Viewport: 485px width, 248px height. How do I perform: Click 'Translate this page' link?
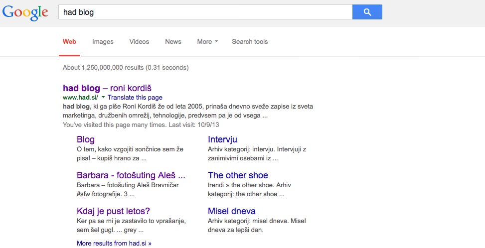[135, 98]
